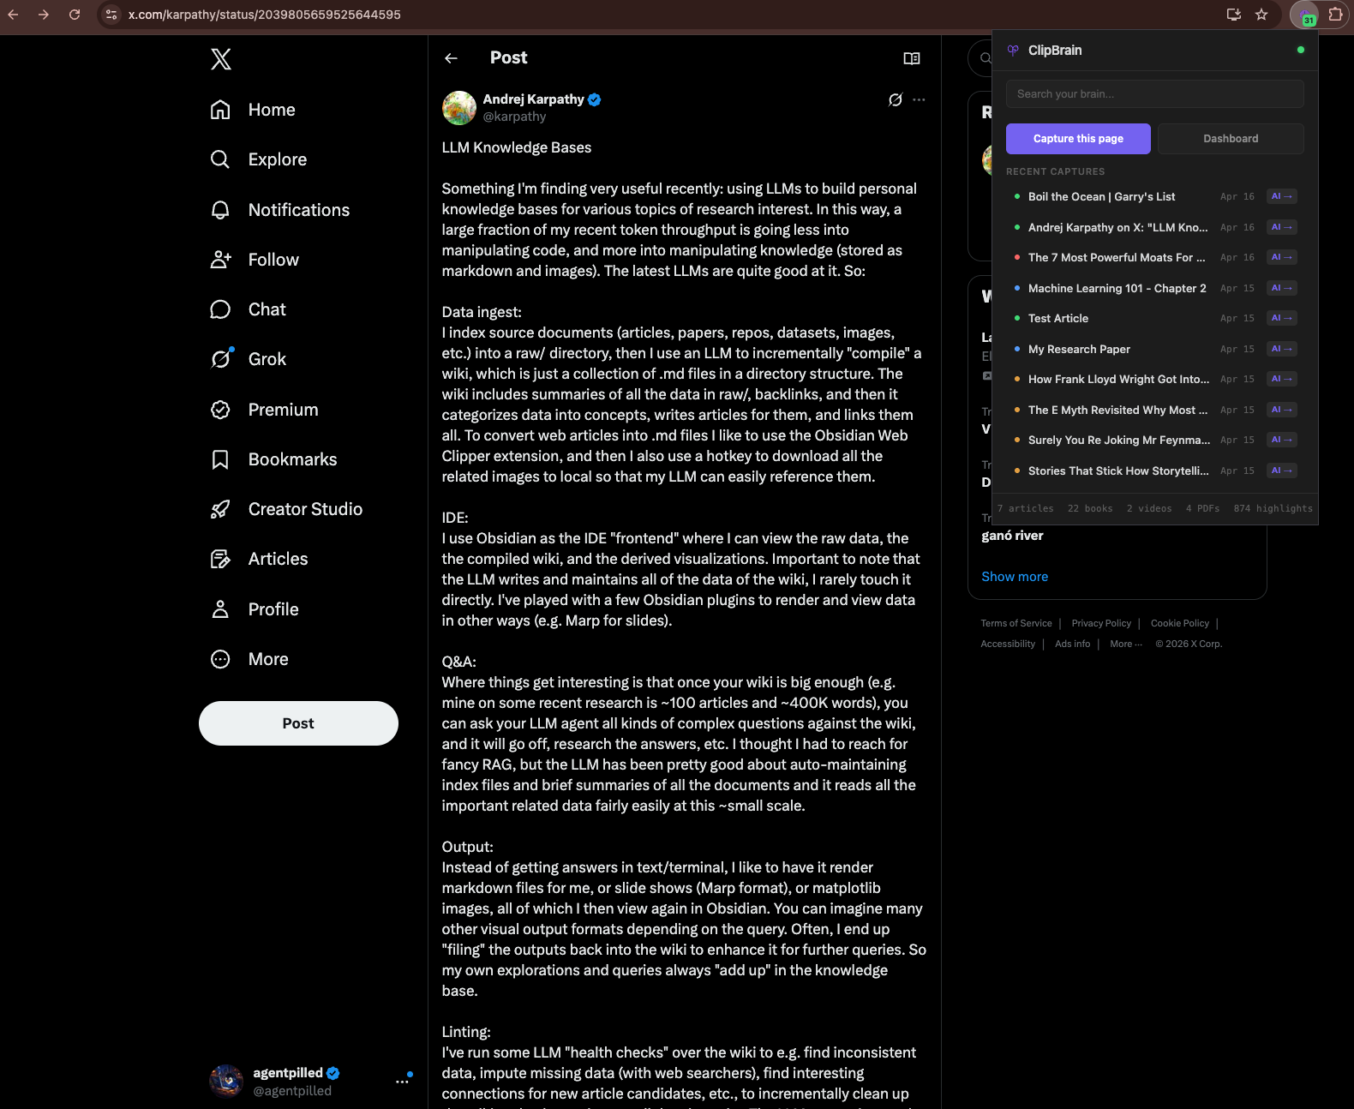Click the Grok icon on Karpathy's post
This screenshot has height=1109, width=1354.
coord(896,99)
